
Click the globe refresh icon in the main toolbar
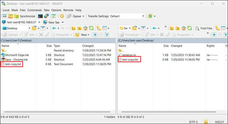(150, 16)
